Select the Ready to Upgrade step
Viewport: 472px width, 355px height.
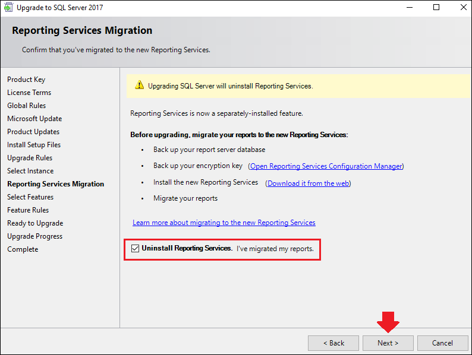[x=35, y=223]
